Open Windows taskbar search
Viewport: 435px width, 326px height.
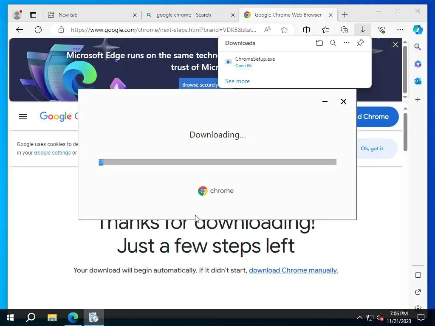click(31, 318)
